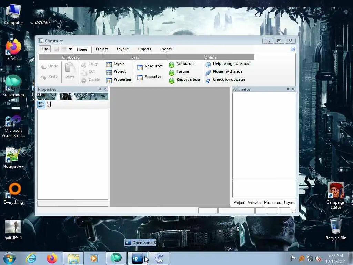Switch to the Project ribbon tab
353x265 pixels.
click(x=102, y=49)
